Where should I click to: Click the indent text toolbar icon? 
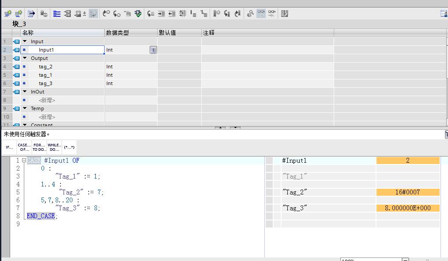coord(162,13)
